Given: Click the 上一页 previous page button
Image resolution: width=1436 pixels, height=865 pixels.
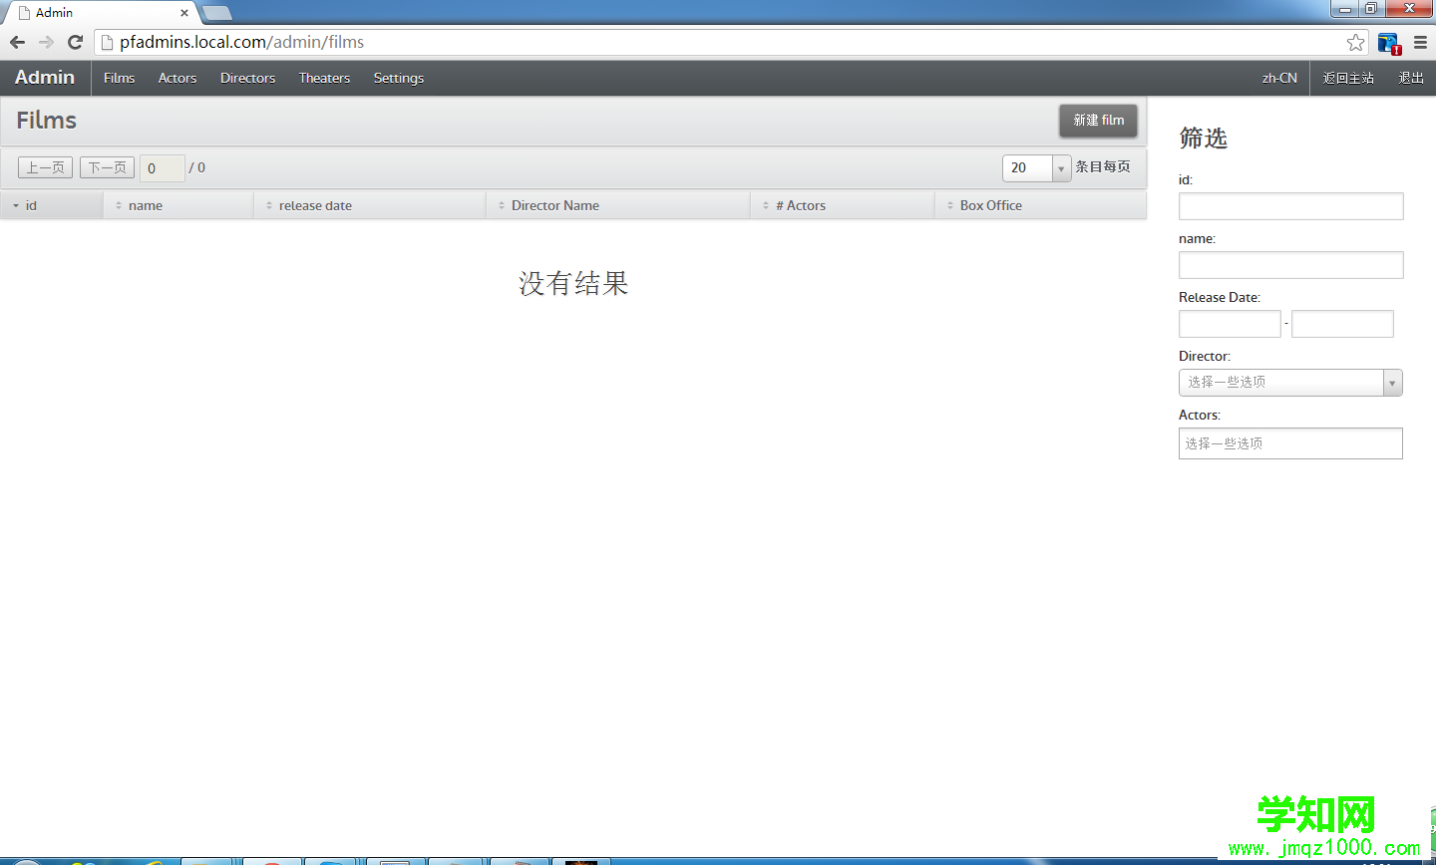Looking at the screenshot, I should [x=45, y=167].
